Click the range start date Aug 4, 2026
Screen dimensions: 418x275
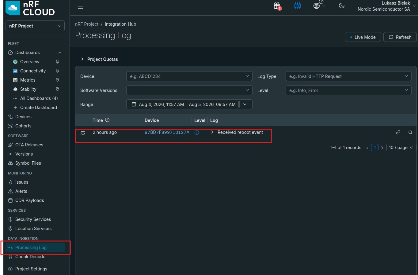[161, 104]
